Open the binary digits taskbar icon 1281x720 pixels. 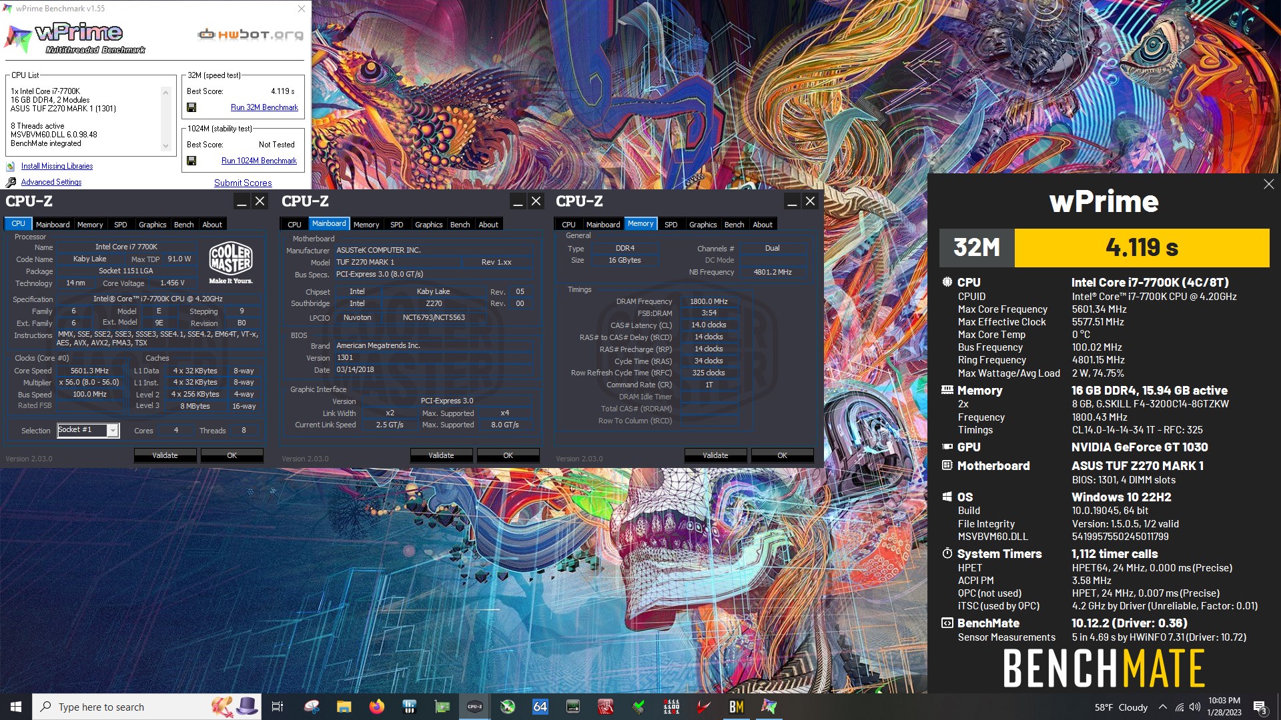pyautogui.click(x=671, y=707)
